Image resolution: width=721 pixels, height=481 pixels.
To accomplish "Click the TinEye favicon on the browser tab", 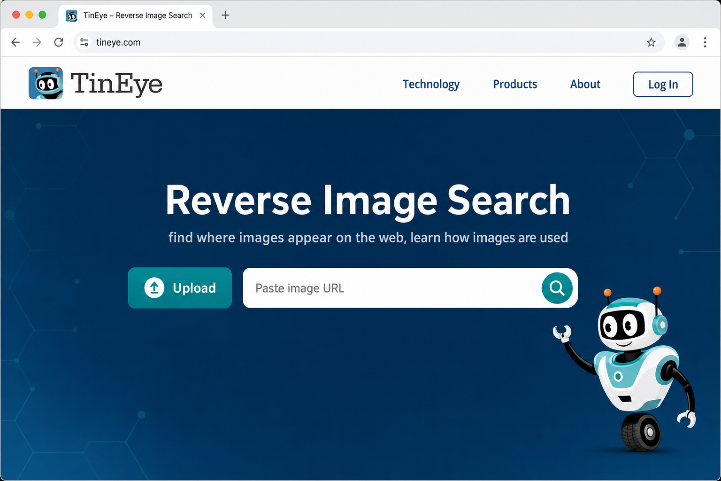I will click(71, 15).
